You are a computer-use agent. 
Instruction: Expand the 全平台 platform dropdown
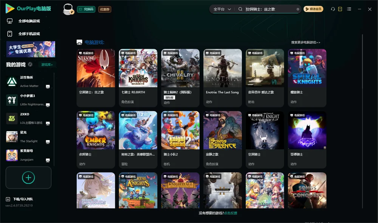(222, 9)
